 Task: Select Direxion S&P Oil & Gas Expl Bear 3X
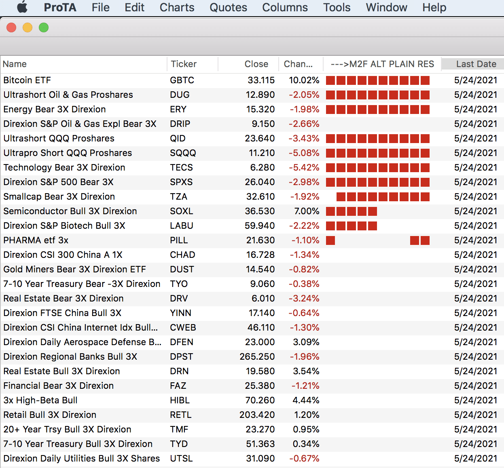252,124
